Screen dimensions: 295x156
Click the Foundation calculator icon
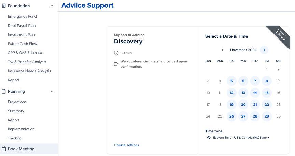pos(3,6)
